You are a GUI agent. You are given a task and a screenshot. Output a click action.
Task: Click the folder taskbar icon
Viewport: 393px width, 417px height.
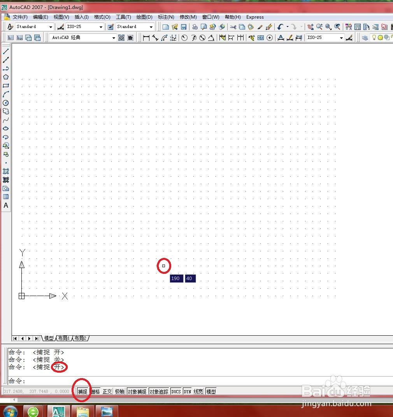83,412
